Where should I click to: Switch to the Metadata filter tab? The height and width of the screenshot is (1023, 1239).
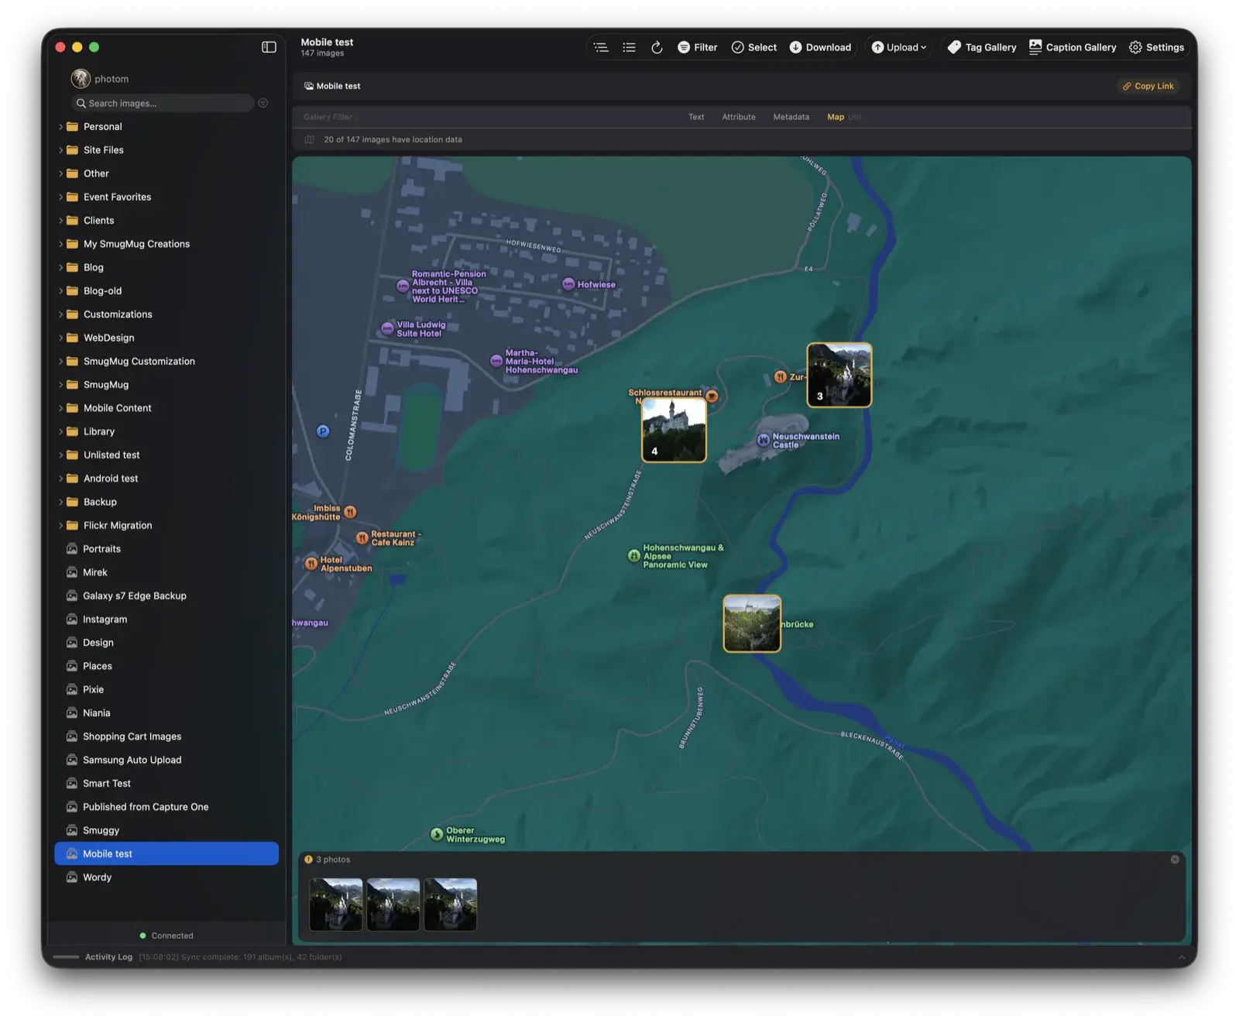click(790, 117)
